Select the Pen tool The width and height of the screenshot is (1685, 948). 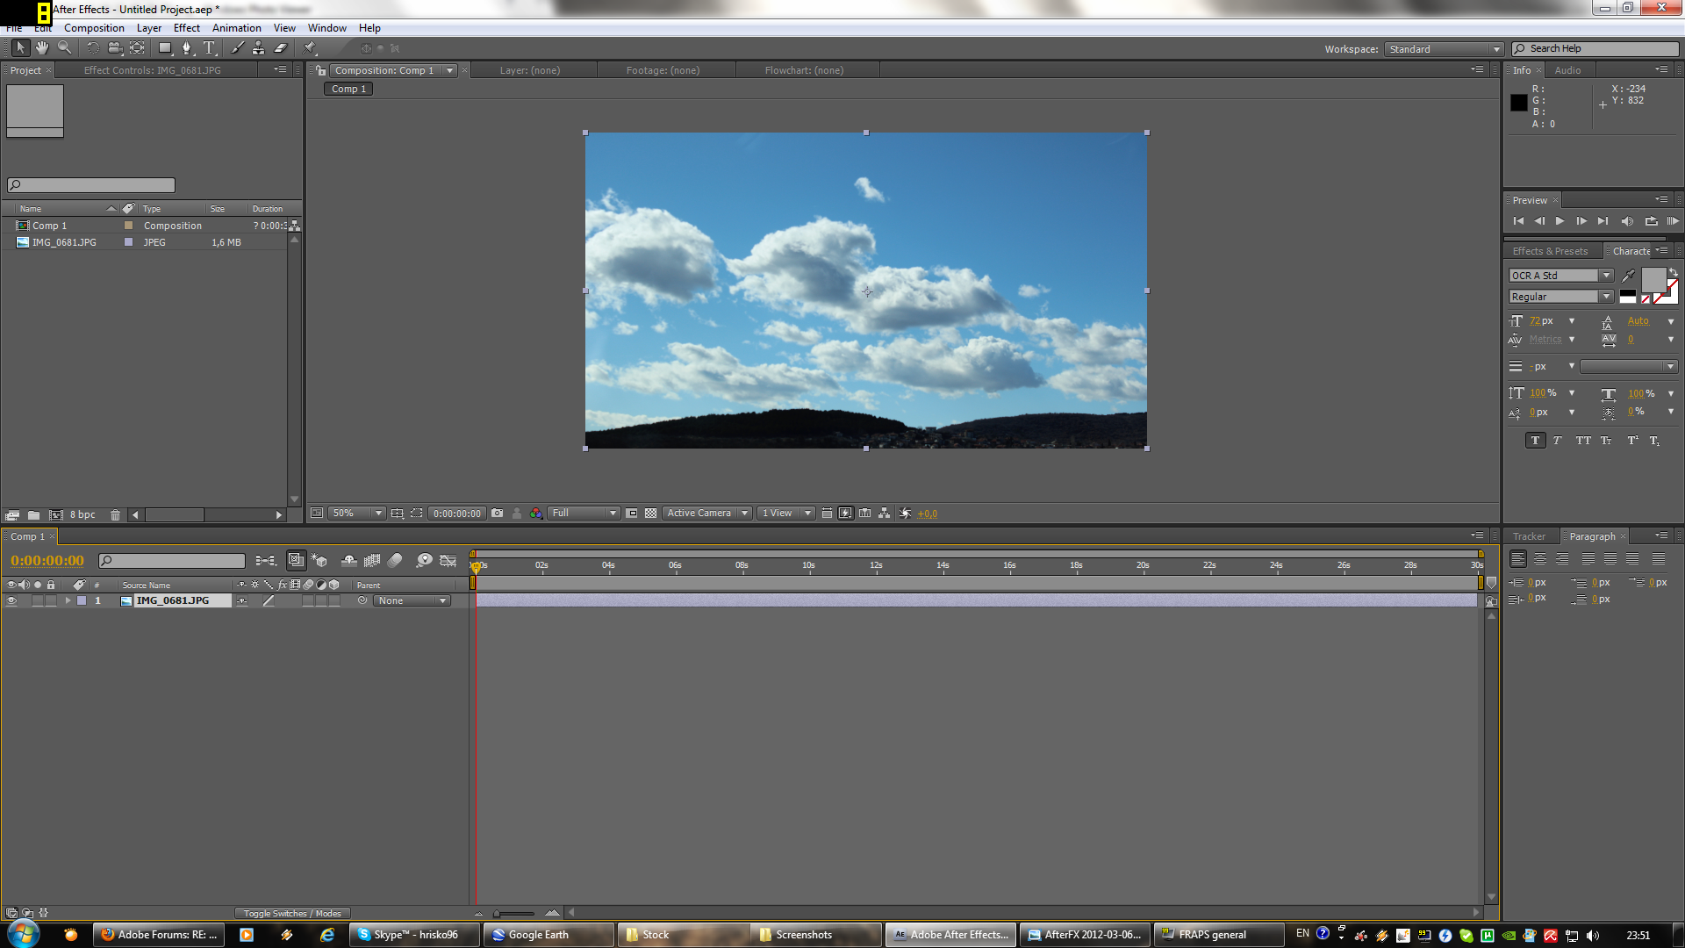[187, 48]
